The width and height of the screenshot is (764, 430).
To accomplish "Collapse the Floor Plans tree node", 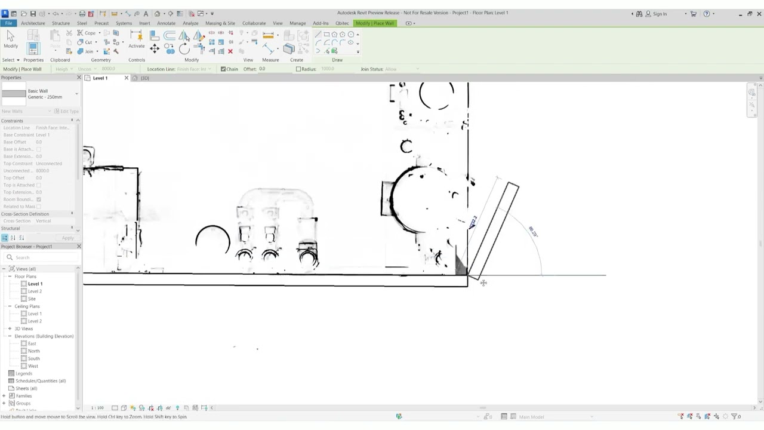I will coord(10,277).
